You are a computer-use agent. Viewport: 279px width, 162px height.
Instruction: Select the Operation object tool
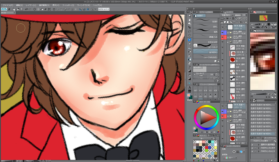coord(190,24)
